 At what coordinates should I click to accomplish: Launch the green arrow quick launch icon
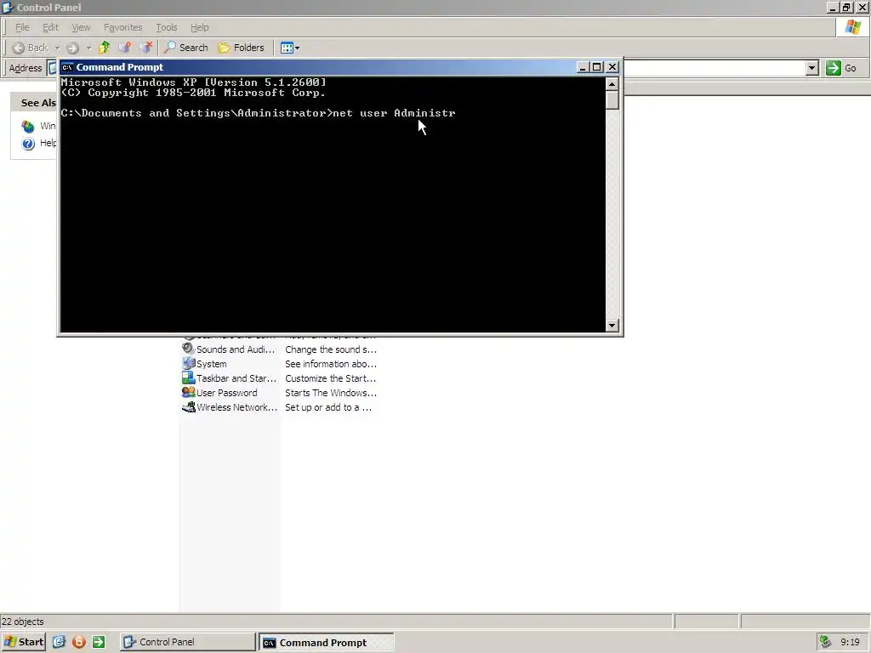pos(99,642)
